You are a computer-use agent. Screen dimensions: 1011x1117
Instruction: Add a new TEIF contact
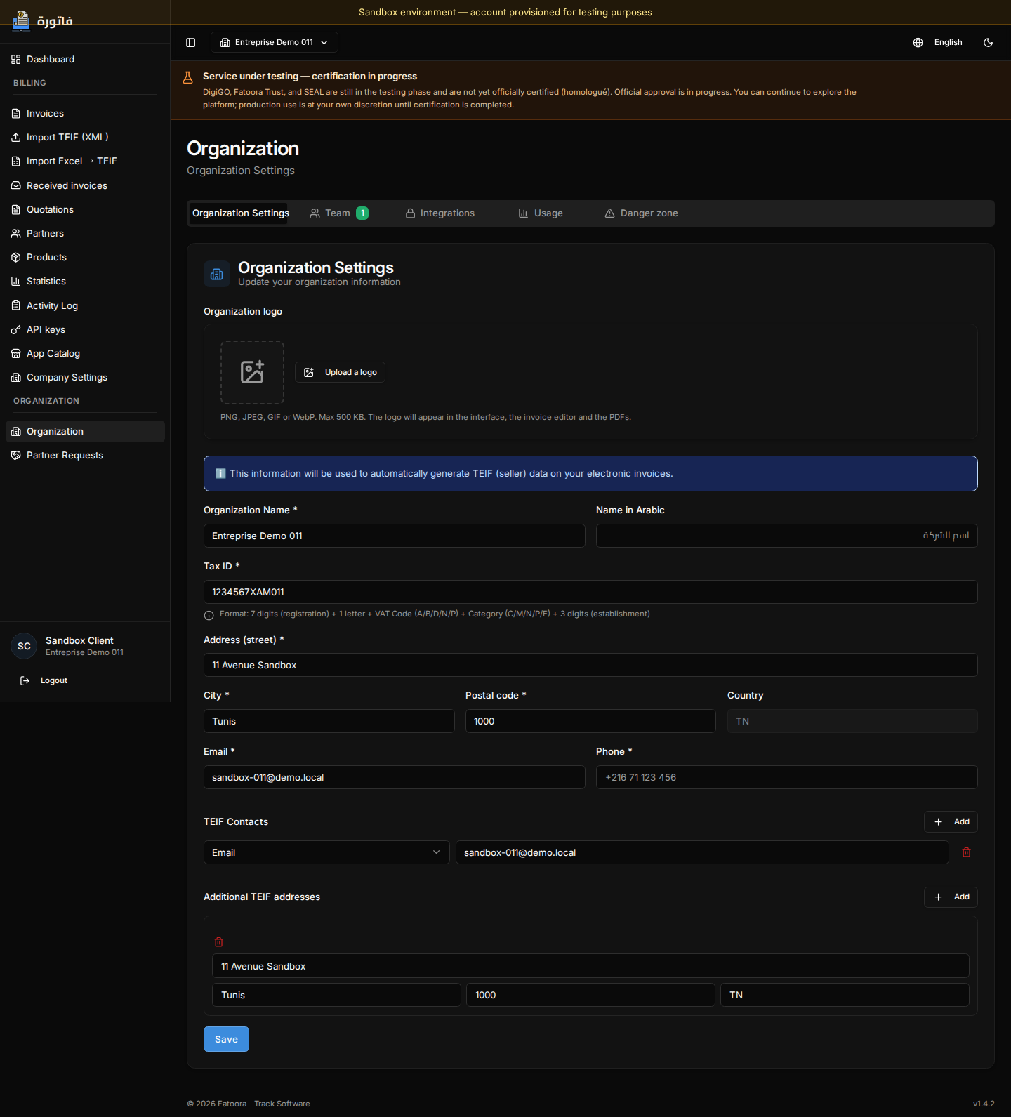pyautogui.click(x=951, y=821)
